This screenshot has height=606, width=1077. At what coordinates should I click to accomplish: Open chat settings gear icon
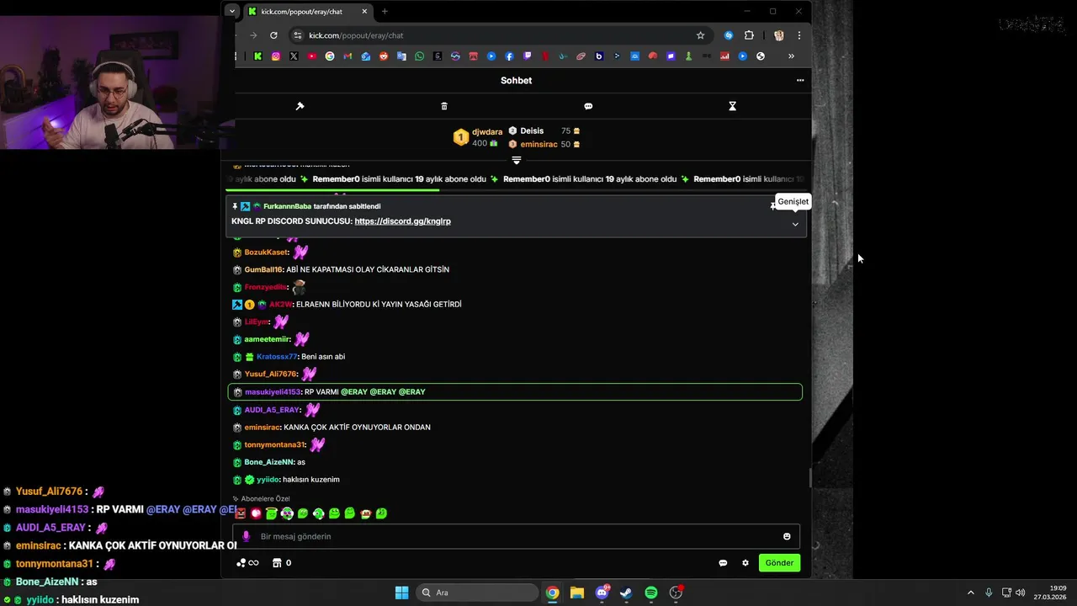point(745,563)
